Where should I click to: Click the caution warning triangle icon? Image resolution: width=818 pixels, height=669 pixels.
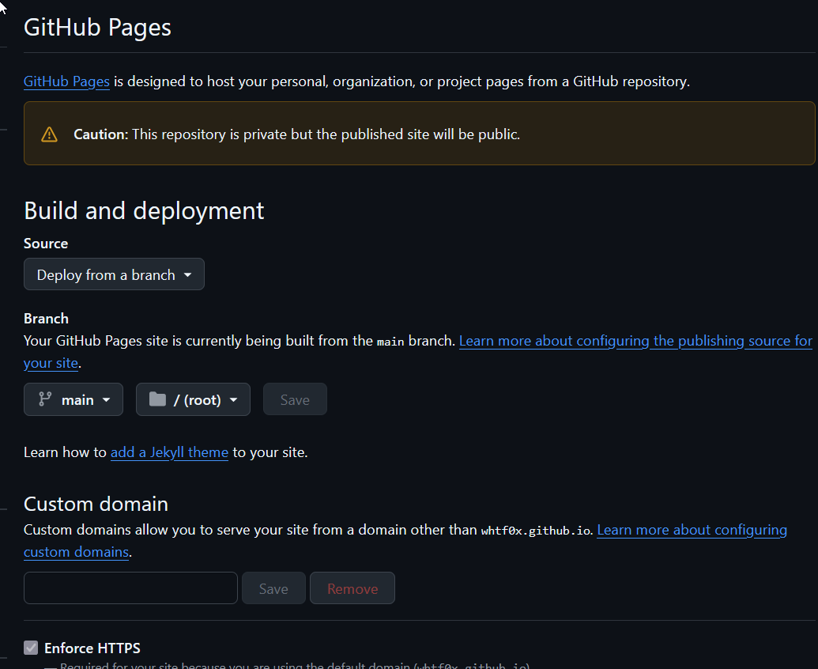tap(49, 134)
